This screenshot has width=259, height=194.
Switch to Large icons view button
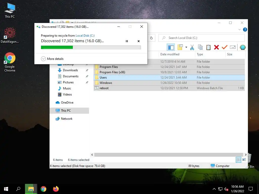pyautogui.click(x=244, y=160)
